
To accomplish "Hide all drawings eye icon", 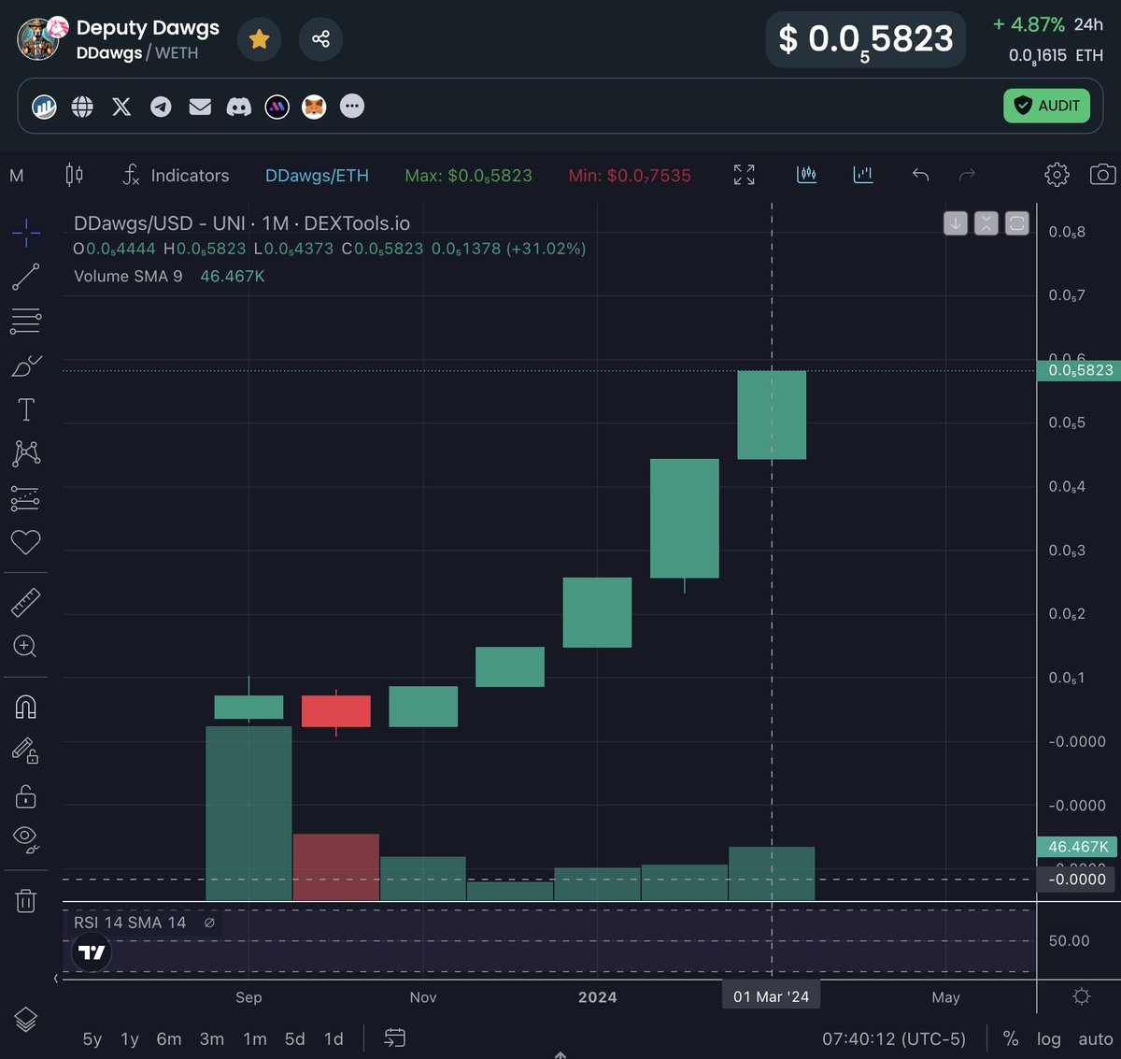I will [26, 839].
